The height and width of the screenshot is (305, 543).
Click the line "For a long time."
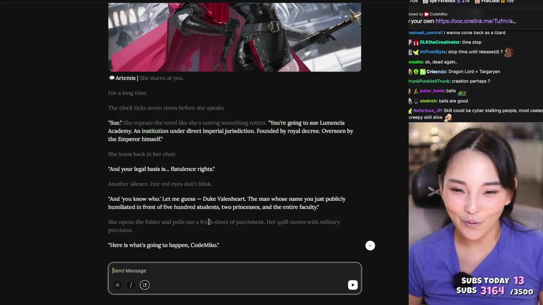pos(128,93)
